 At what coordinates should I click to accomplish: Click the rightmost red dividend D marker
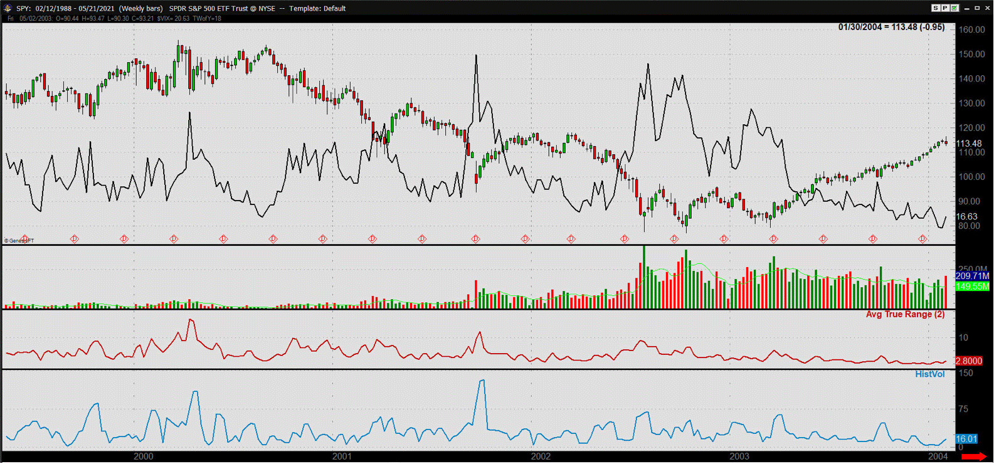pos(923,239)
